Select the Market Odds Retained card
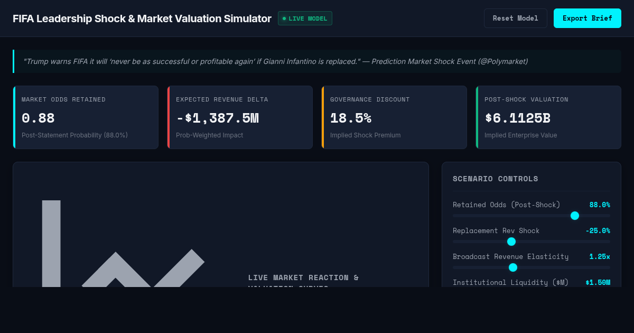The width and height of the screenshot is (634, 333). (86, 117)
